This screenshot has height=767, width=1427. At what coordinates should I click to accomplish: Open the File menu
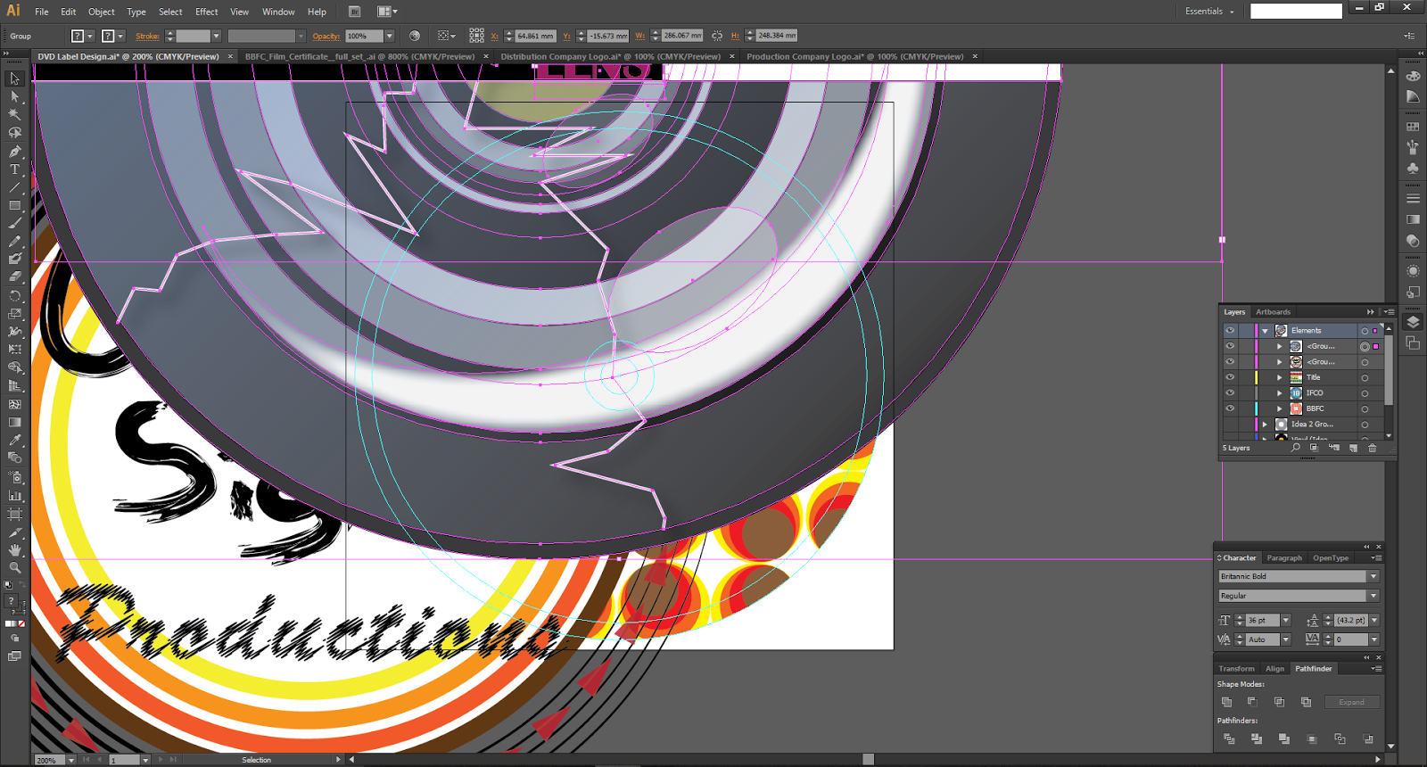[42, 12]
